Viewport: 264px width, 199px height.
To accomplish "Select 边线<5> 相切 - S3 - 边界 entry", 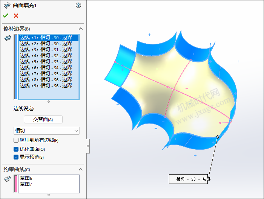I will coord(49,62).
